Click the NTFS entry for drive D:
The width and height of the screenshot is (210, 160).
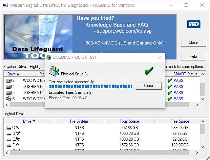[79, 134]
